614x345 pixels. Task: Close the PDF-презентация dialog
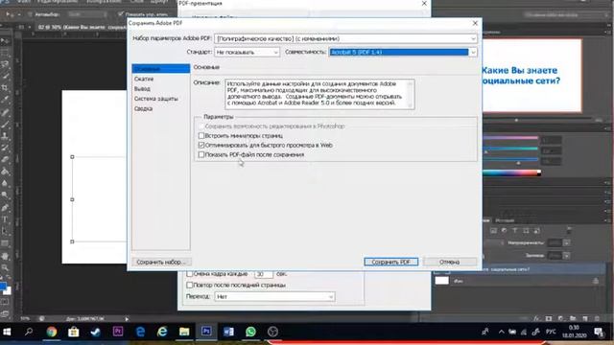[x=424, y=4]
